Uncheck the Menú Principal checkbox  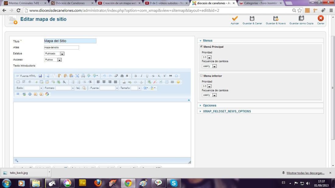coord(201,46)
